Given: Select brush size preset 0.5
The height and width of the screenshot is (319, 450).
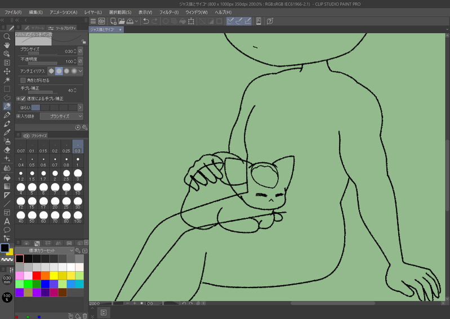Looking at the screenshot, I should point(32,161).
